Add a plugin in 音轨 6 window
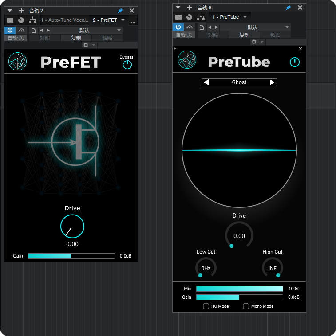Image resolution: width=336 pixels, height=336 pixels. point(190,8)
